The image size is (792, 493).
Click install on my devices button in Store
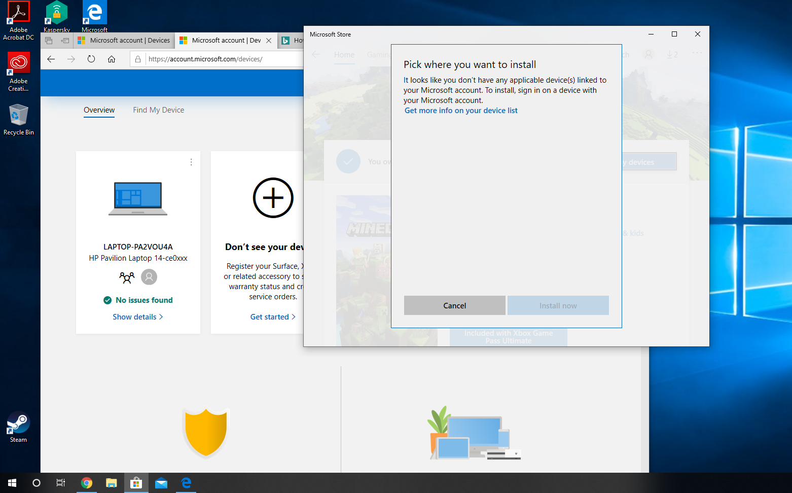[649, 162]
